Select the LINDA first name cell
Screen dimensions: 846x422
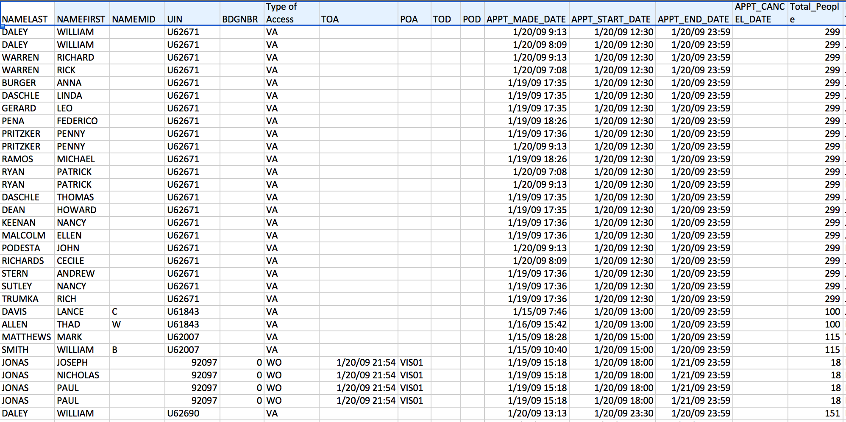pyautogui.click(x=82, y=96)
